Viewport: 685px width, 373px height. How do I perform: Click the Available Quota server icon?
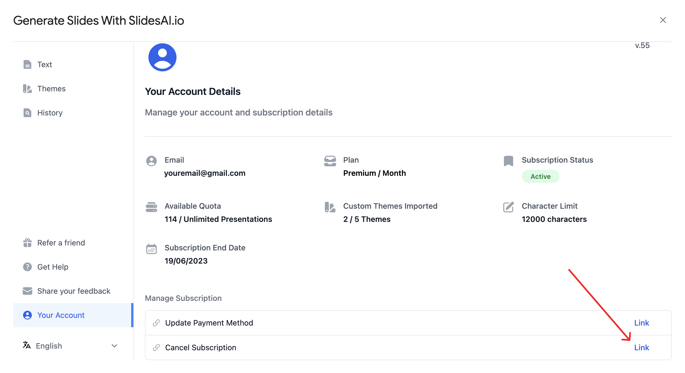151,207
